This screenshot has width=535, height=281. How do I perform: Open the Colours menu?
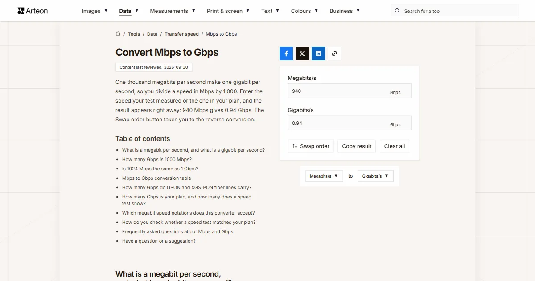(305, 11)
